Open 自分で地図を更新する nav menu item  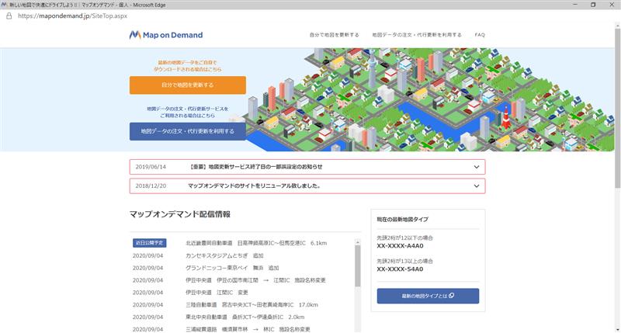pos(335,35)
